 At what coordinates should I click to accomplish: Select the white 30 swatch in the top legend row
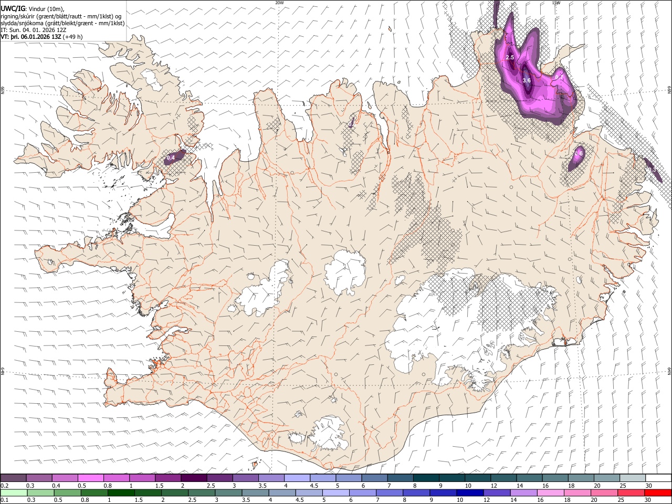tap(658, 478)
